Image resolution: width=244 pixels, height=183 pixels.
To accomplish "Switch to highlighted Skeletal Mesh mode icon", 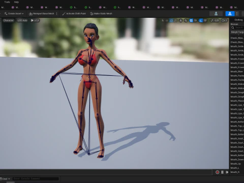I will tap(230, 14).
